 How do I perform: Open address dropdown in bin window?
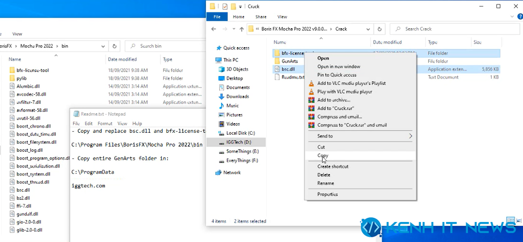tap(103, 46)
